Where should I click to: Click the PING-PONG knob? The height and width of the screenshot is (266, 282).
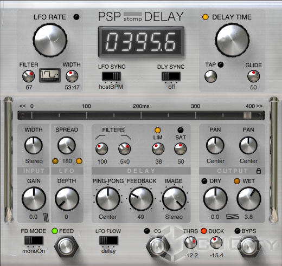point(108,199)
